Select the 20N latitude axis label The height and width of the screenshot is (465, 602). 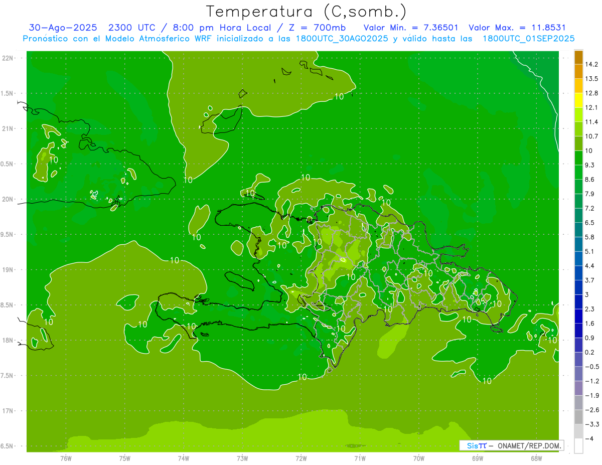[x=8, y=199]
